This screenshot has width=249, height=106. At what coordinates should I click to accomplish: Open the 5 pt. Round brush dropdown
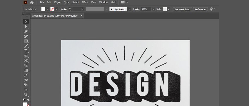pos(129,9)
